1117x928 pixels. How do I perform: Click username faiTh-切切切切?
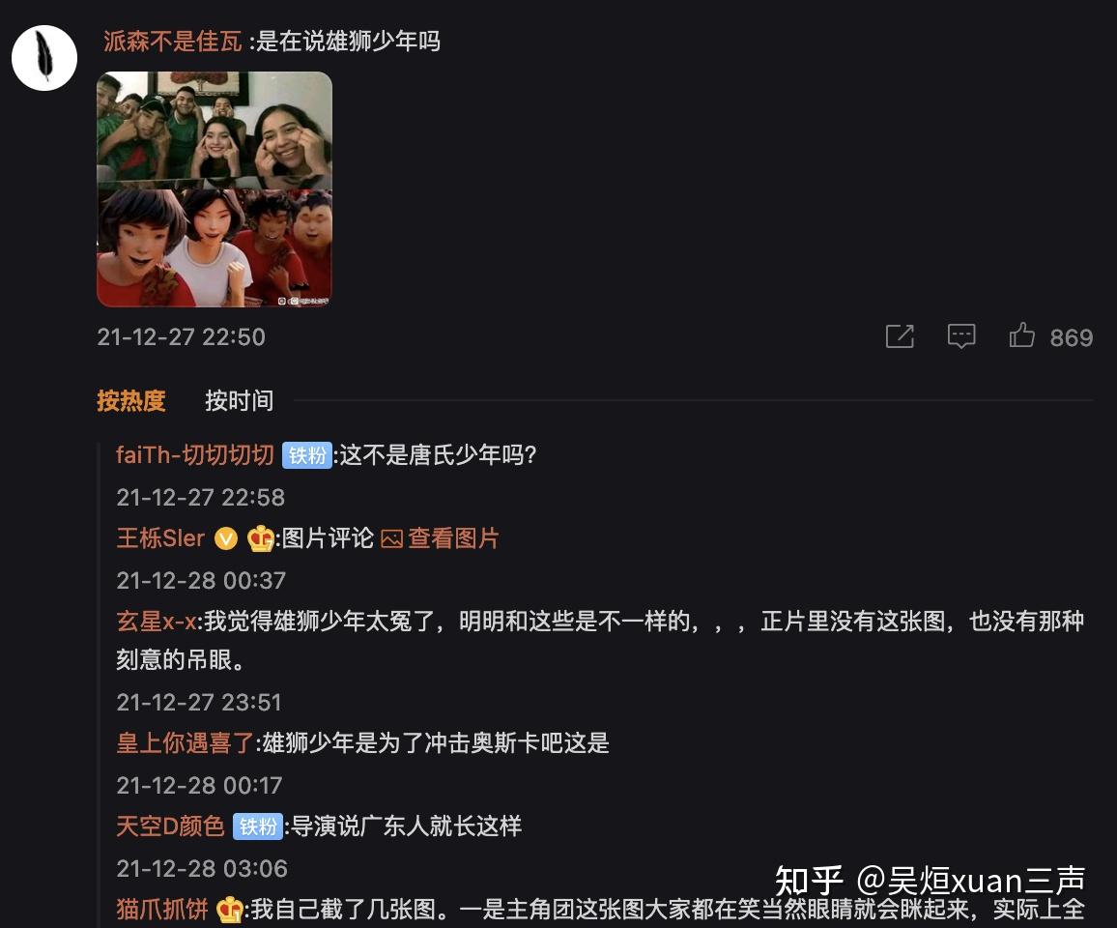click(x=195, y=454)
